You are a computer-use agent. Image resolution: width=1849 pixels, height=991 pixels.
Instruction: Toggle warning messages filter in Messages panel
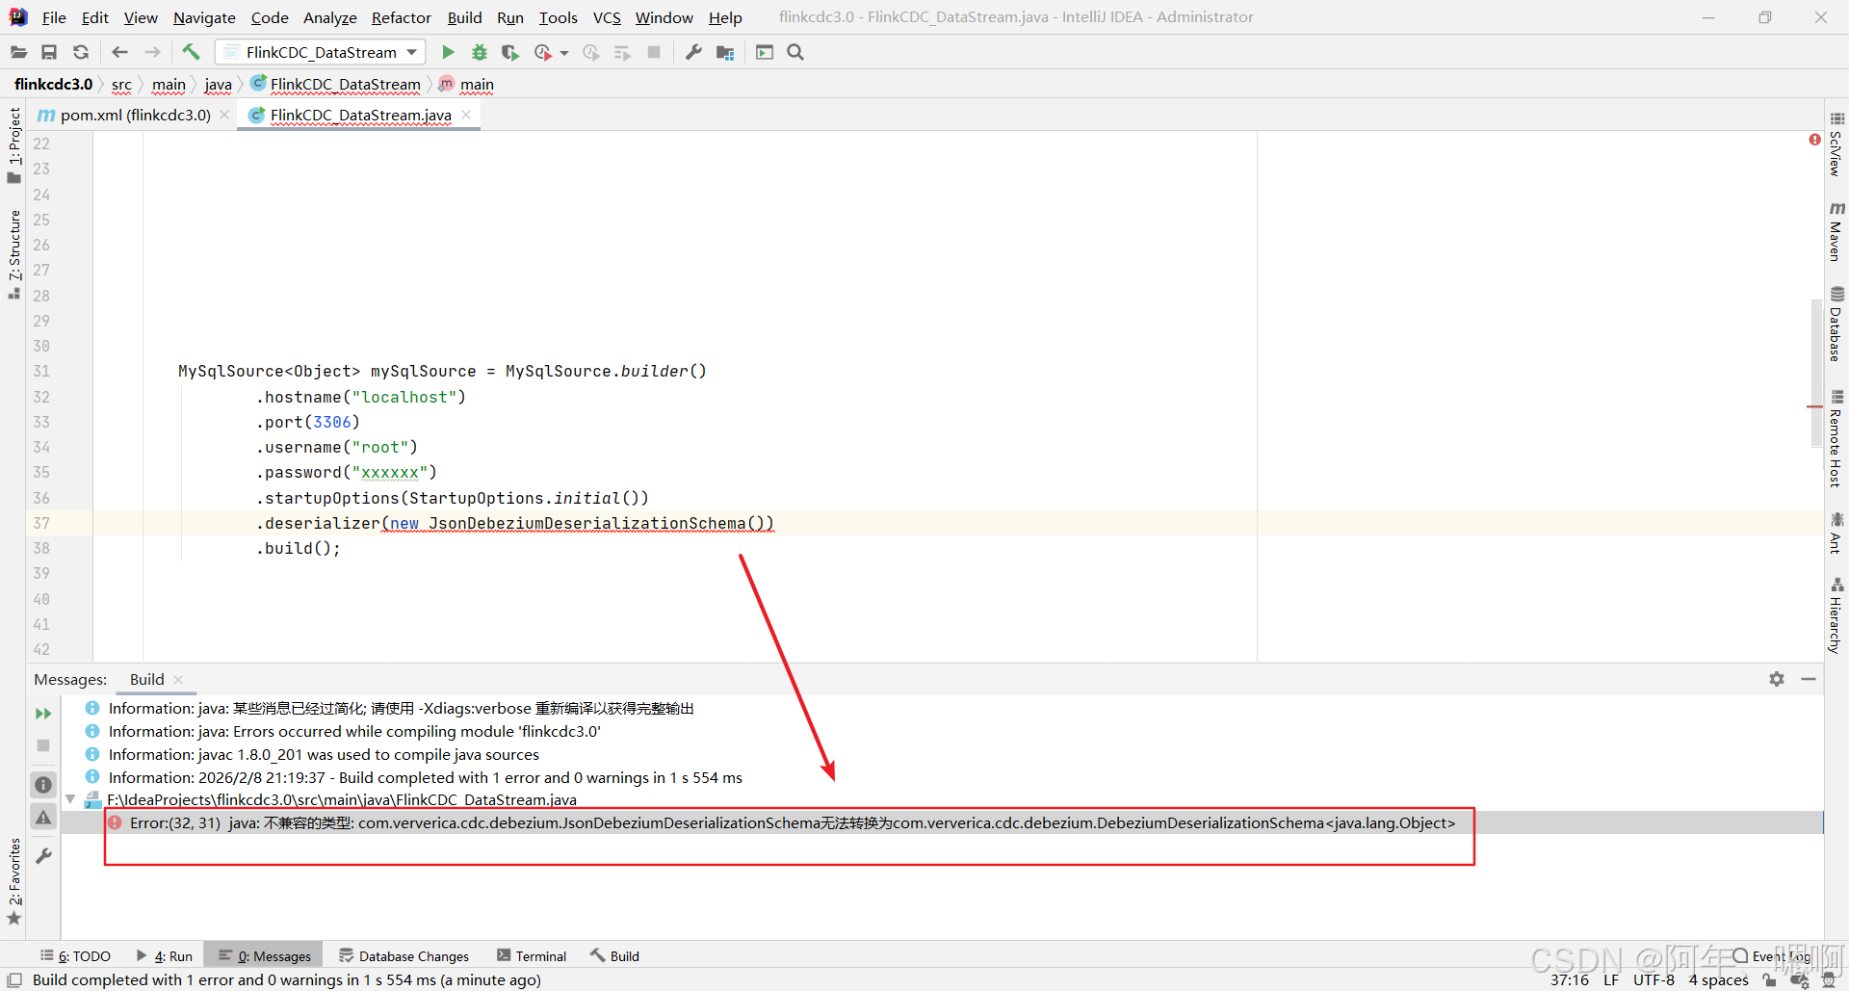click(43, 818)
